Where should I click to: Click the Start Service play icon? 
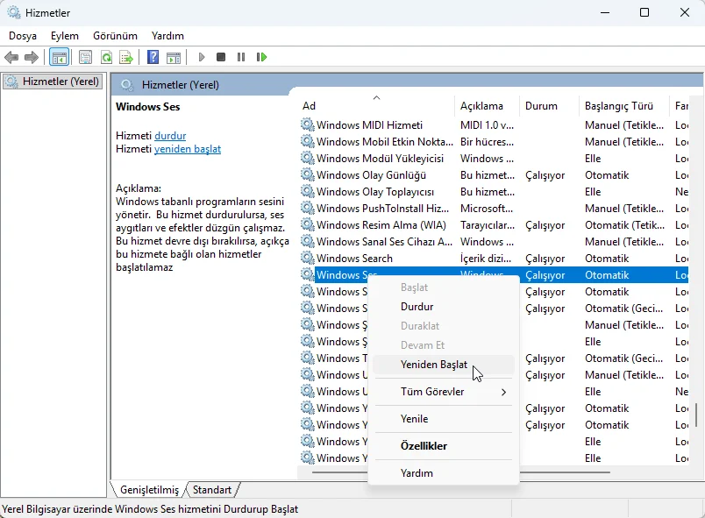(202, 57)
